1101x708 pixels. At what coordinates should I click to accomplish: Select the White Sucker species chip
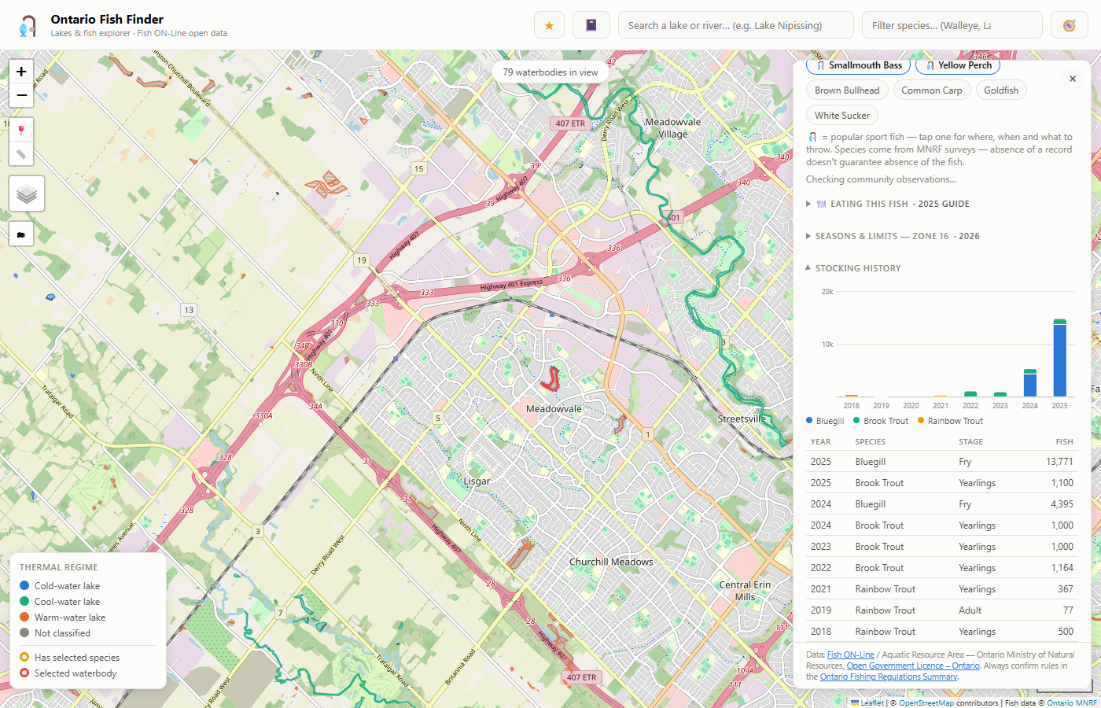point(841,116)
